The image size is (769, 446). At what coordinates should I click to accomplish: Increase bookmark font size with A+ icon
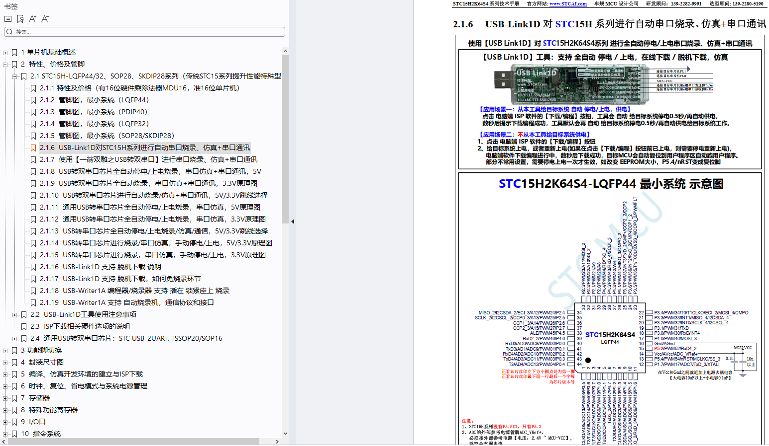pos(32,19)
